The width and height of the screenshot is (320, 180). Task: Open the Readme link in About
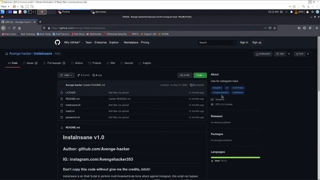(x=217, y=99)
